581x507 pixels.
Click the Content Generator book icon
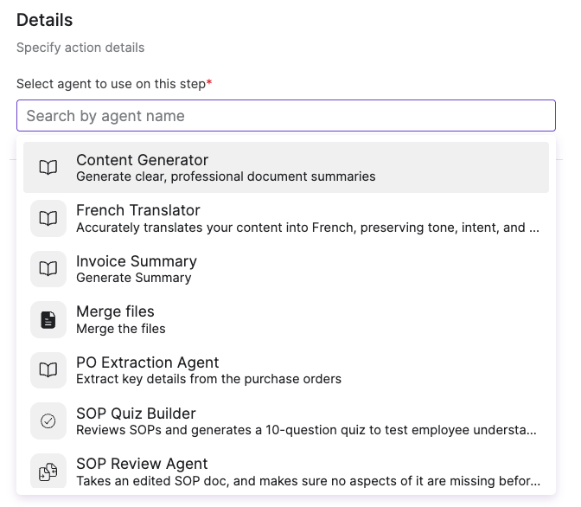coord(48,167)
